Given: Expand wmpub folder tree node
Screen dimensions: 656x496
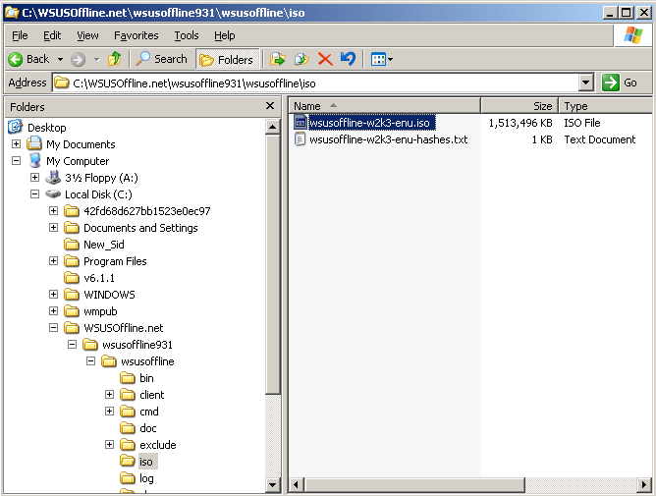Looking at the screenshot, I should coord(53,311).
